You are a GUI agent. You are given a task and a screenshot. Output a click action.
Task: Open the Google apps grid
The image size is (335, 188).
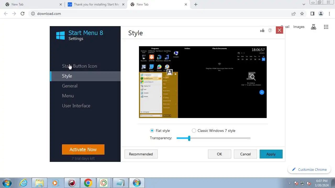pos(326,27)
